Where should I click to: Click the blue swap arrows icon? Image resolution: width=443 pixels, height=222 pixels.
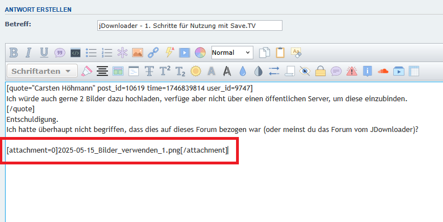click(x=274, y=71)
